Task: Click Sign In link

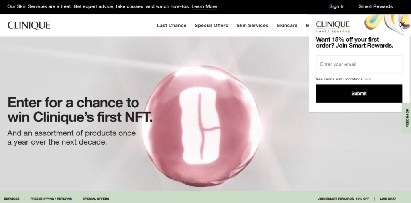Action: coord(337,6)
